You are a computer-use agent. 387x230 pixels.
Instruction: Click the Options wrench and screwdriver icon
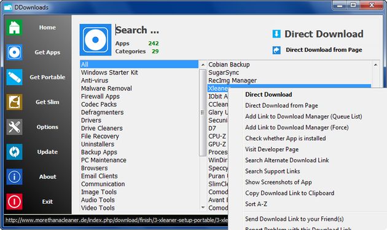click(x=14, y=127)
